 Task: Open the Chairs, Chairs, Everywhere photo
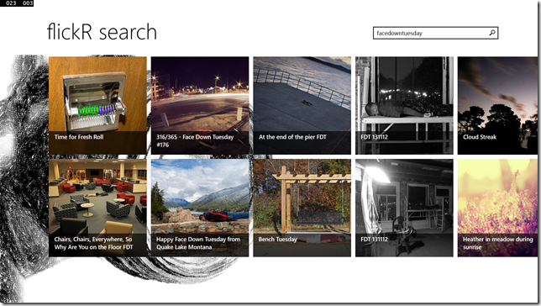97,208
